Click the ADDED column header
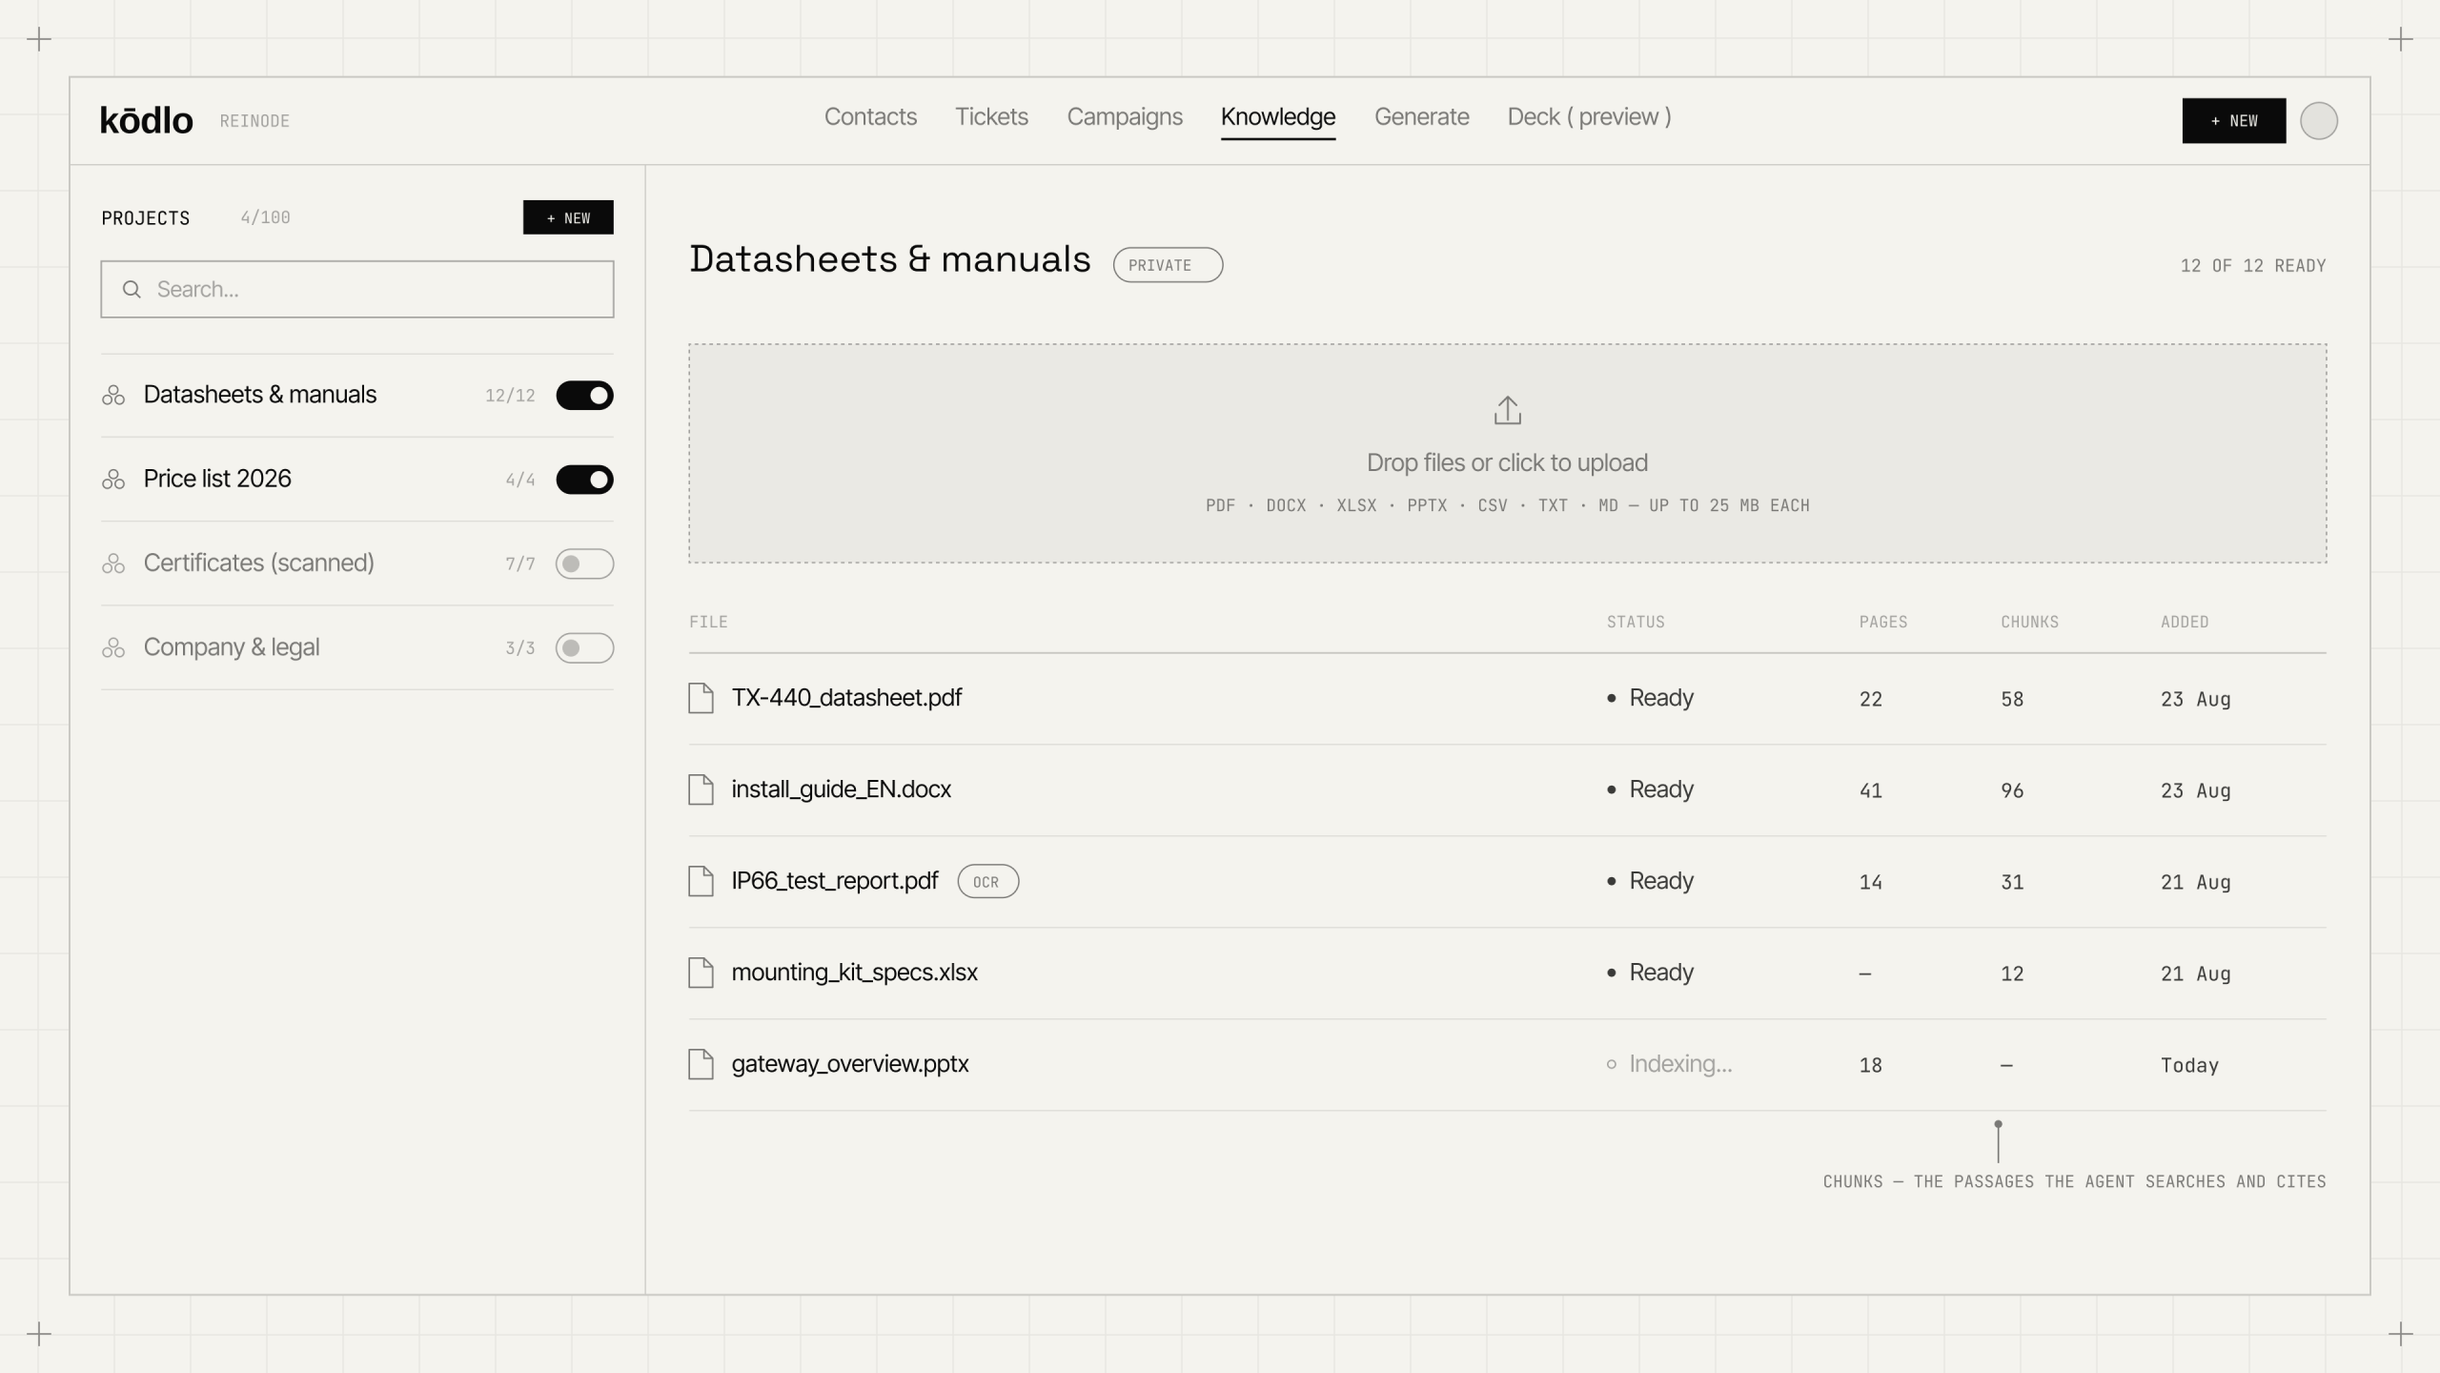 click(2185, 622)
